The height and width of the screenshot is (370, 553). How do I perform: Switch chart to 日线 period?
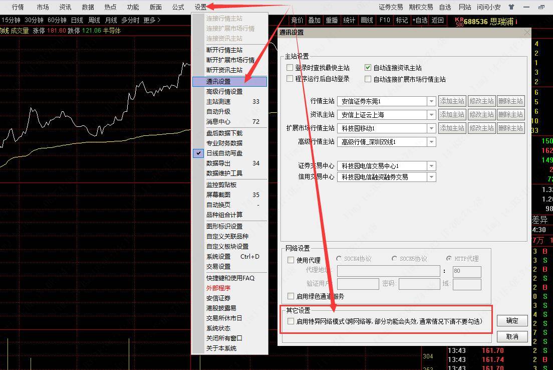77,20
